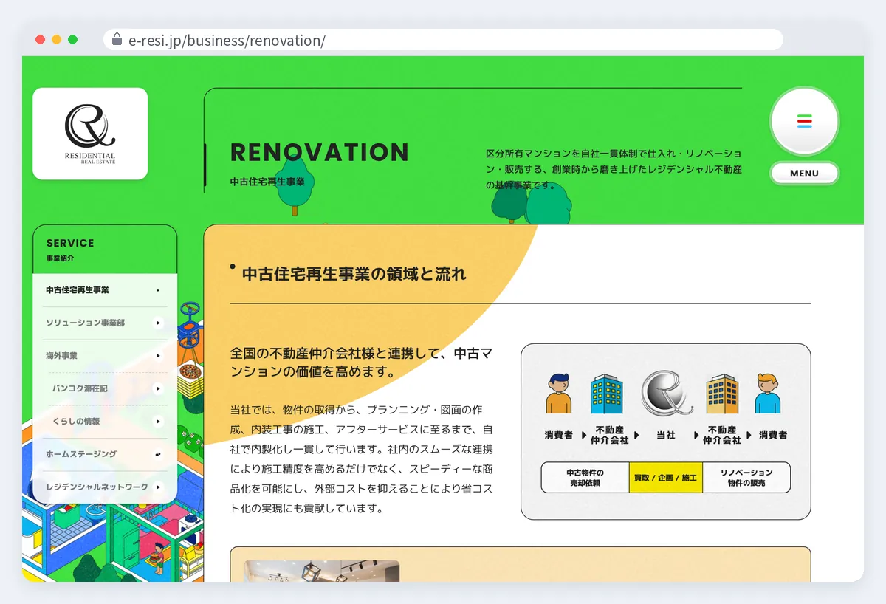Click the green browser maximize dot
This screenshot has width=886, height=604.
(72, 40)
